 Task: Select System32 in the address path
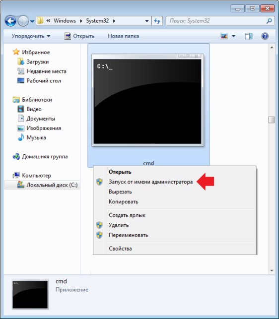click(97, 21)
